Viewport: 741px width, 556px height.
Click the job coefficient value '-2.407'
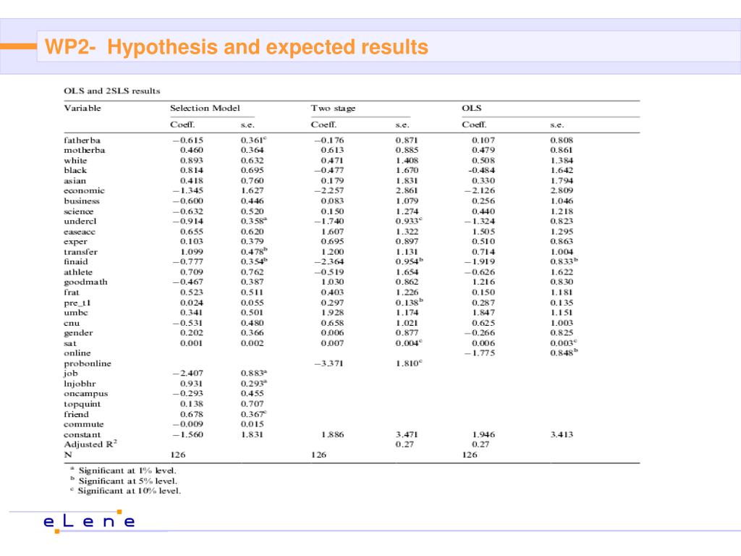(187, 374)
